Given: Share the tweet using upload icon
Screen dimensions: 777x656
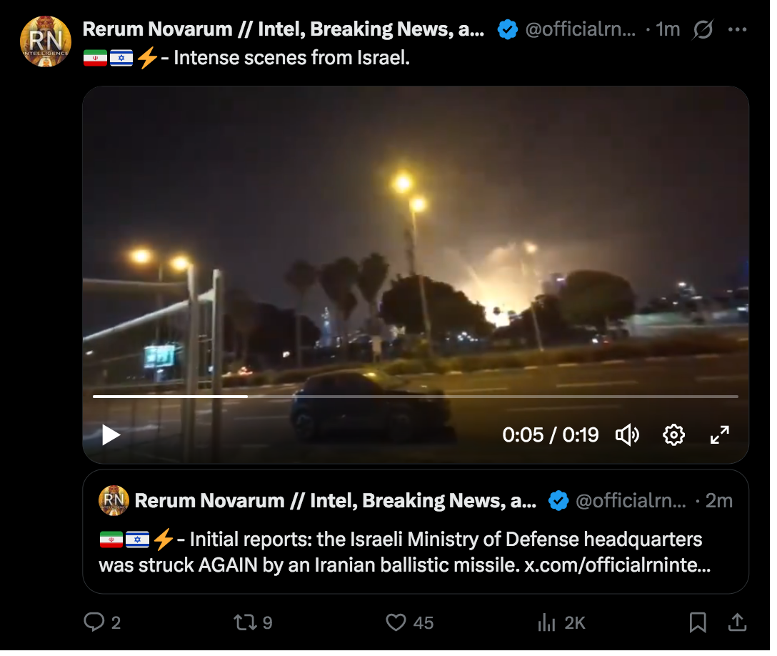Looking at the screenshot, I should (x=737, y=622).
